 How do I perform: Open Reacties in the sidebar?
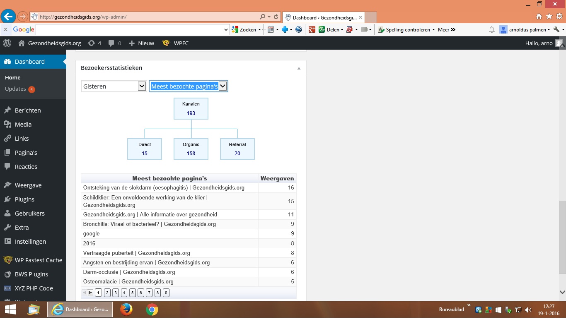point(33,167)
